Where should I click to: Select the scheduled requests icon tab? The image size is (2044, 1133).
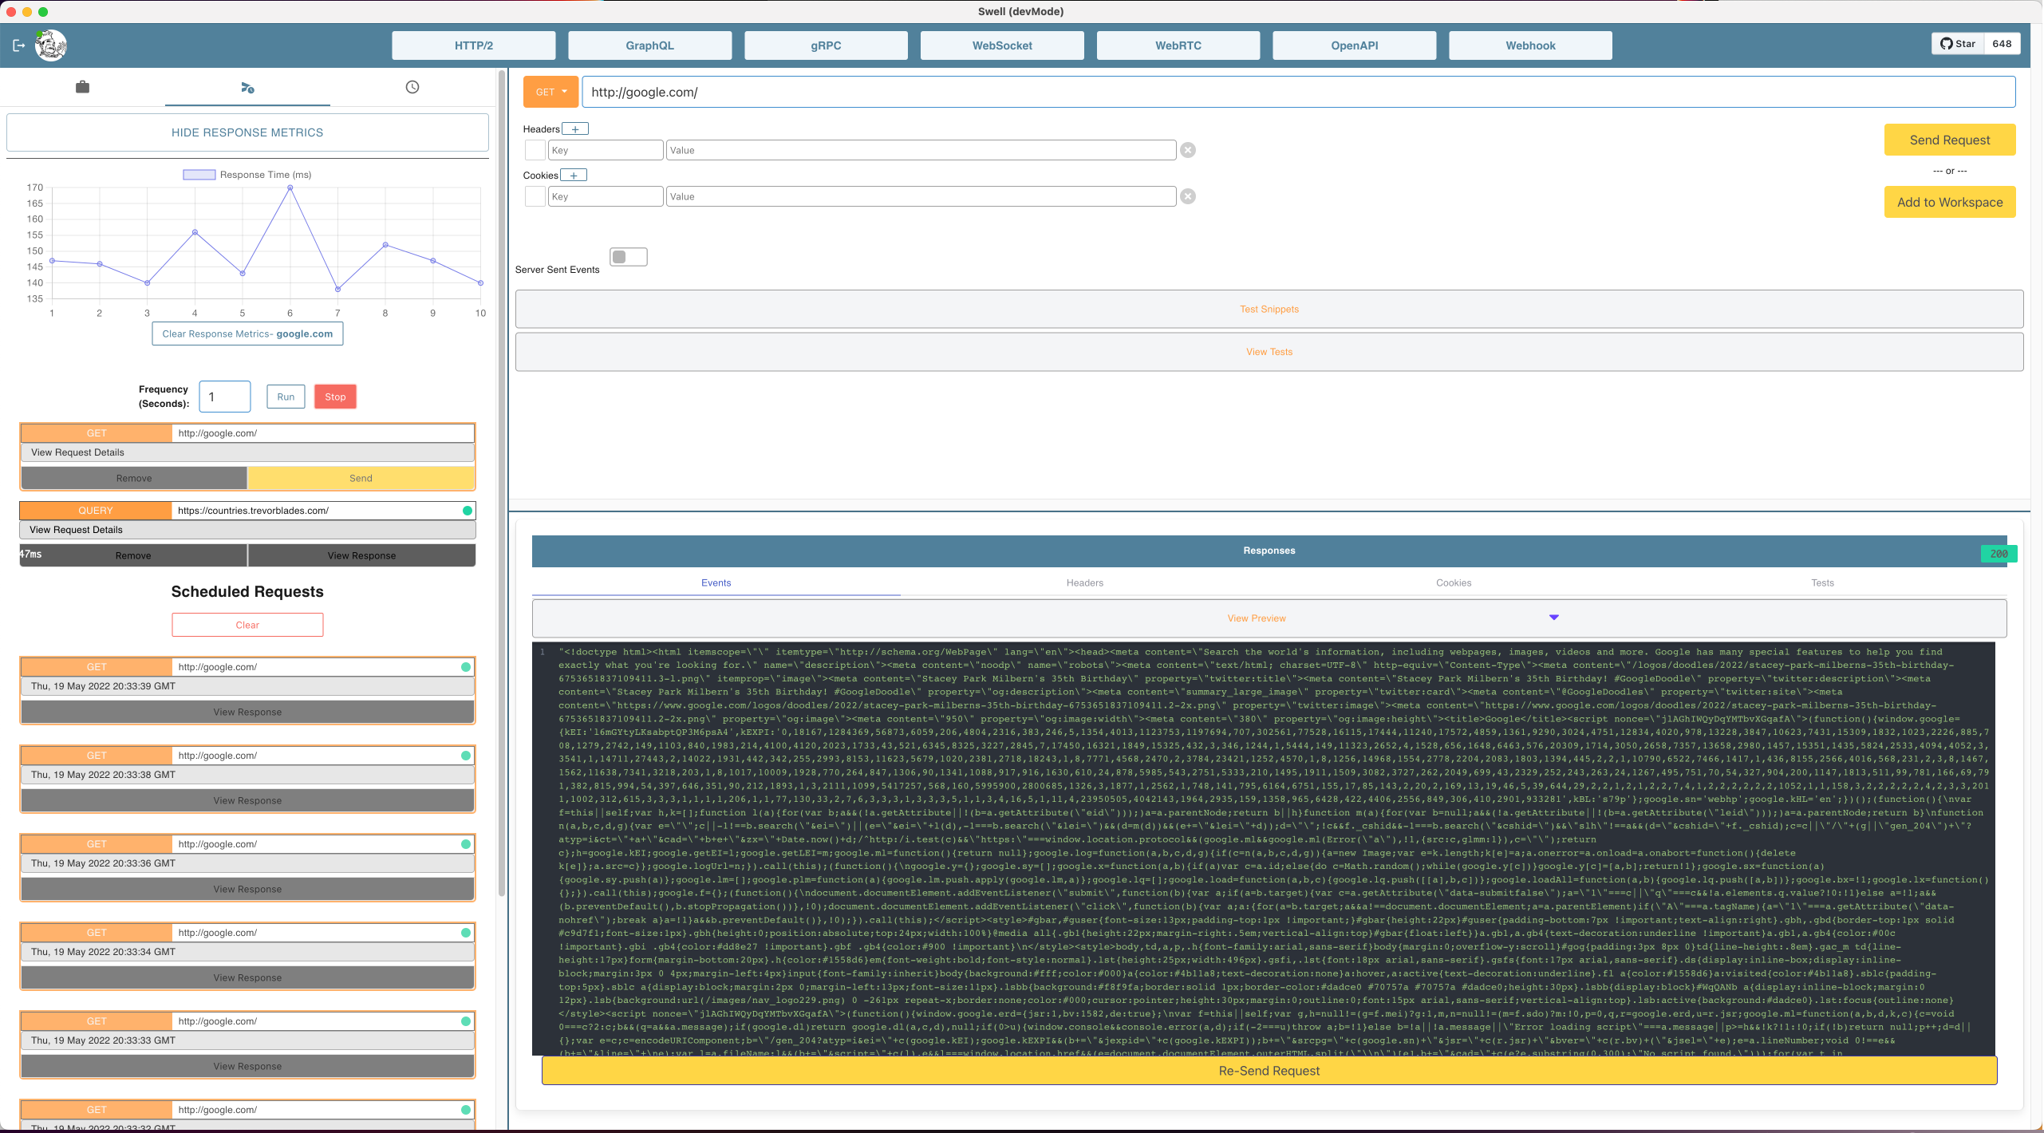247,88
